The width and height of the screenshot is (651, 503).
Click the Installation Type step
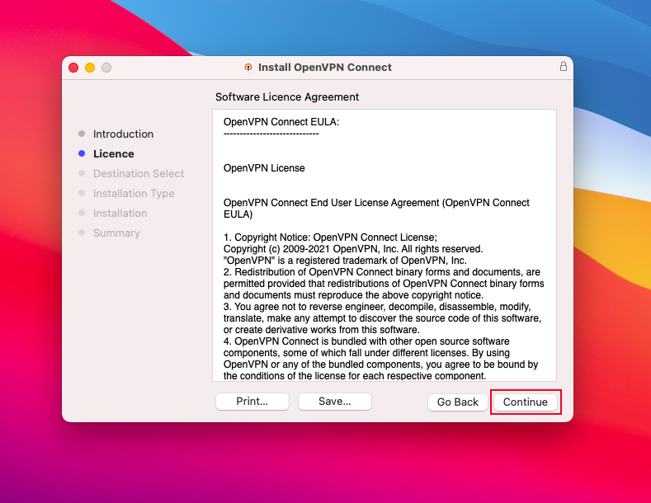[x=134, y=194]
